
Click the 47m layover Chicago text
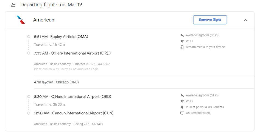click(56, 82)
